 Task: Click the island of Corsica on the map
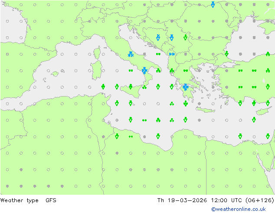pyautogui.click(x=97, y=53)
